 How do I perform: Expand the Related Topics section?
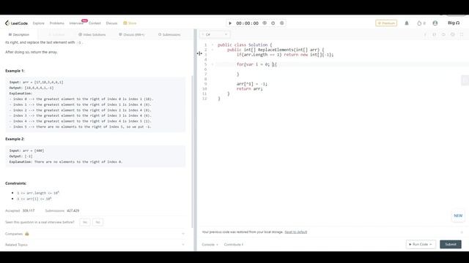point(95,245)
